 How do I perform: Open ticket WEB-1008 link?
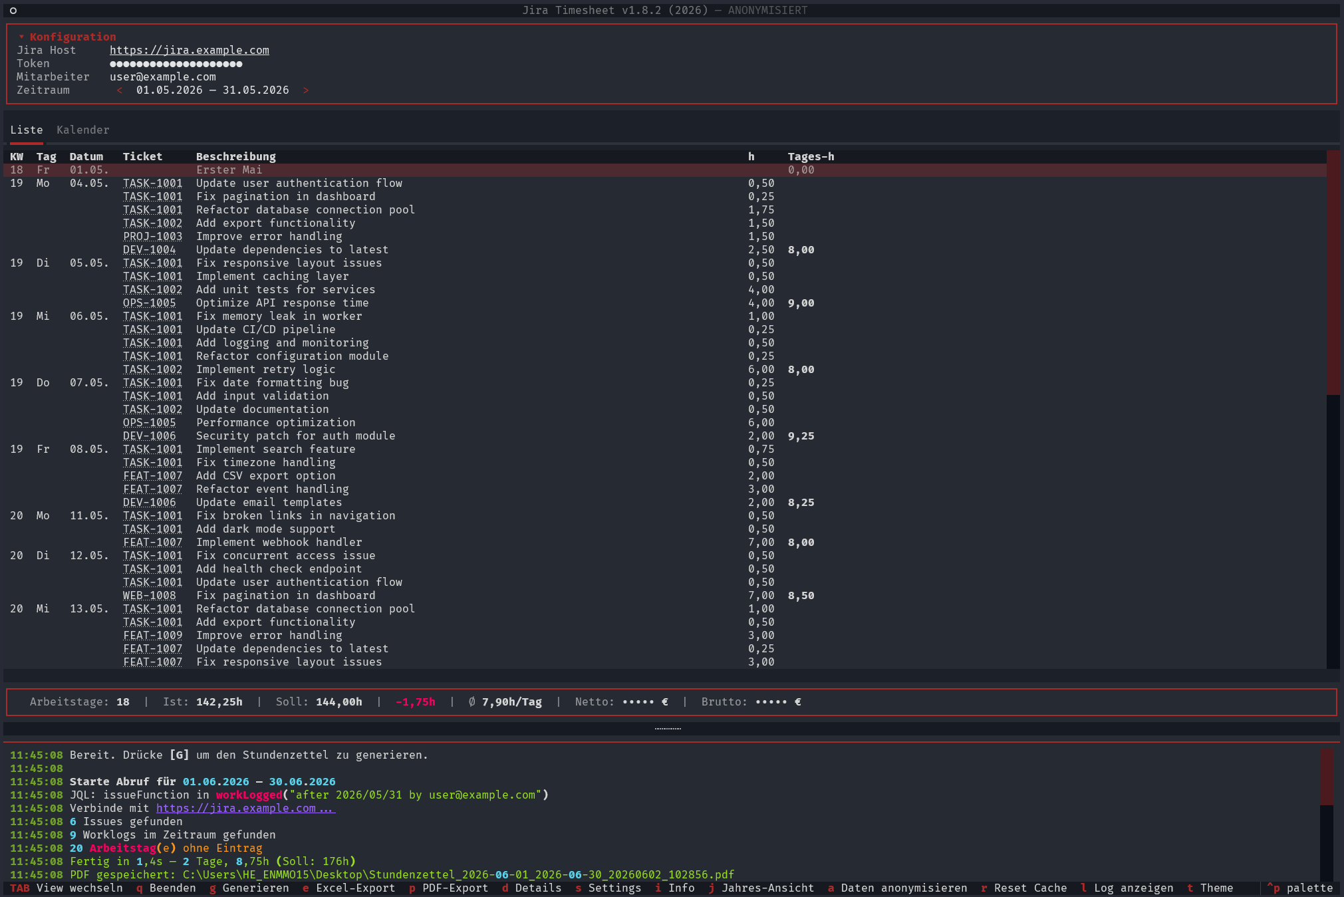pos(150,595)
